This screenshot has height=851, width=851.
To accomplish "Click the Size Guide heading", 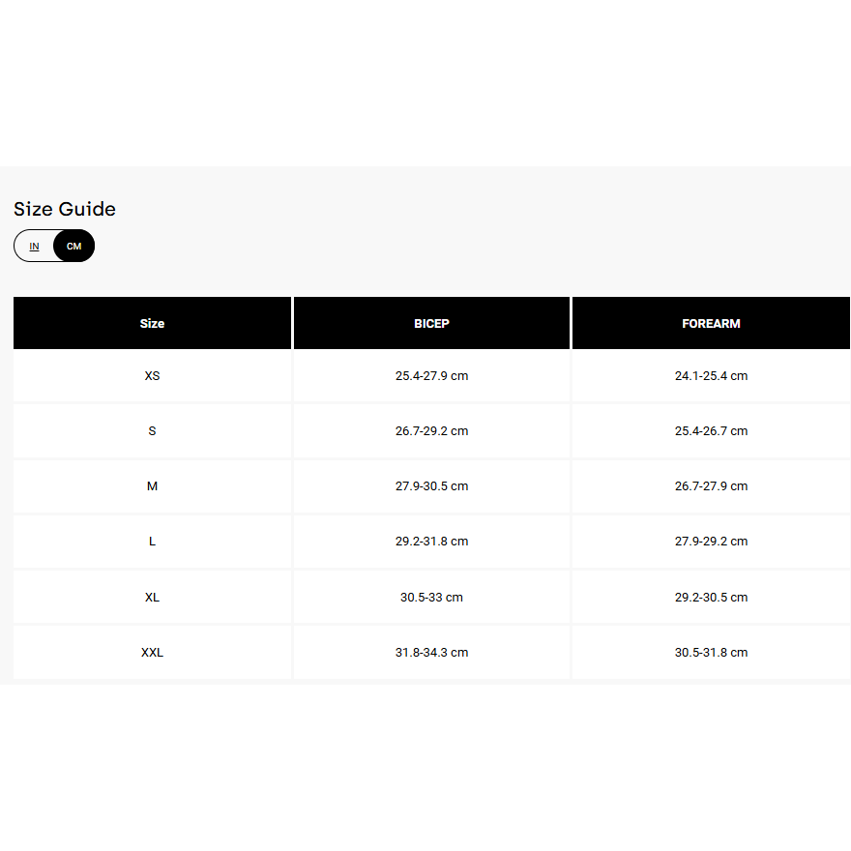I will [65, 209].
